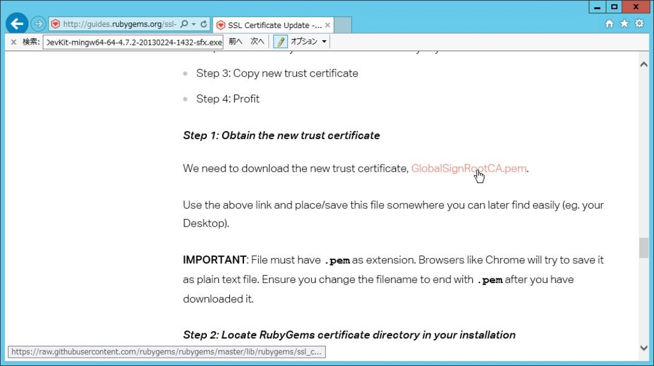Open a new blank tab

(x=343, y=25)
